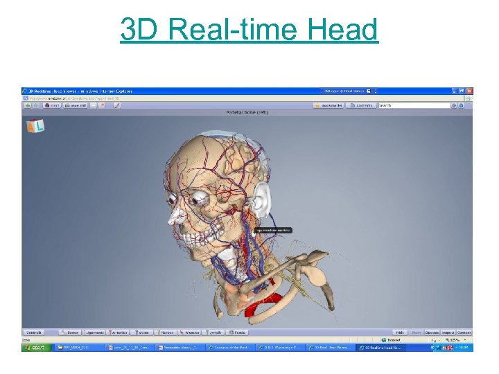This screenshot has width=499, height=374.
Task: Switch to the third taskbar item
Action: [180, 348]
